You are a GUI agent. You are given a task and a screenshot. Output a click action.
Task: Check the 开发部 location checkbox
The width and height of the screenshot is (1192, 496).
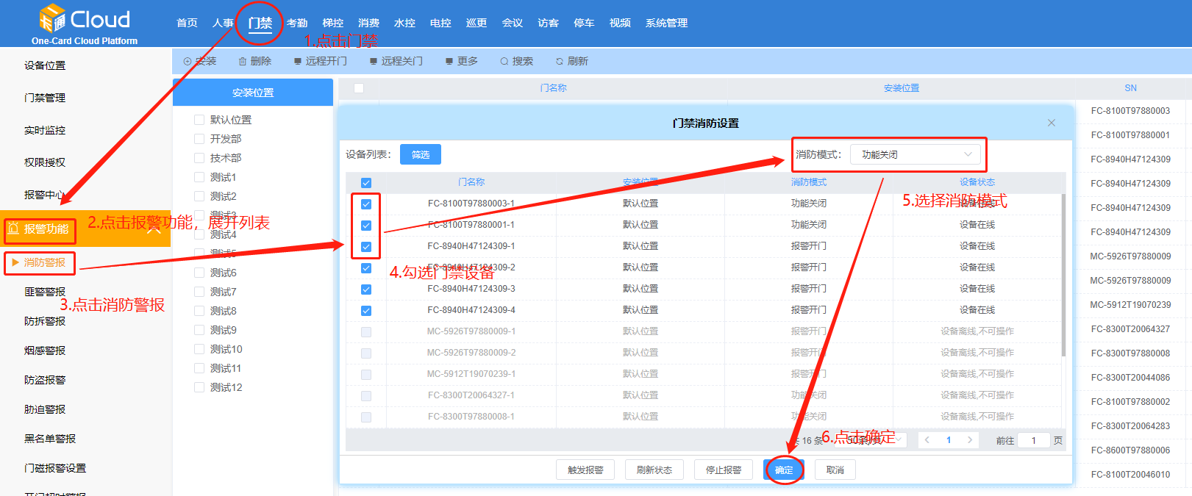point(199,139)
